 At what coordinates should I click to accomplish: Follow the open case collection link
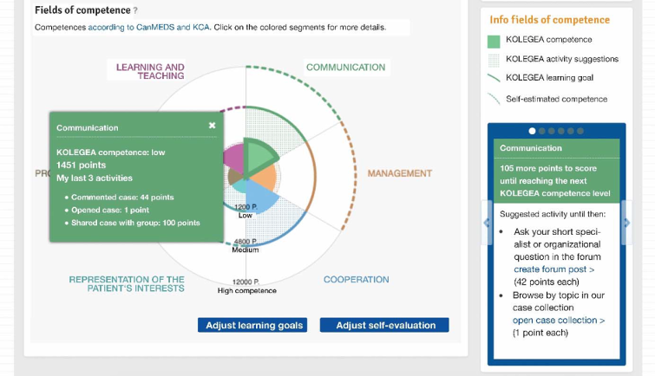click(x=559, y=320)
